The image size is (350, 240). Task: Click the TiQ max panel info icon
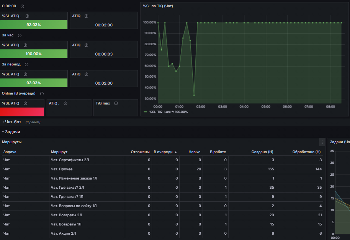(116, 103)
